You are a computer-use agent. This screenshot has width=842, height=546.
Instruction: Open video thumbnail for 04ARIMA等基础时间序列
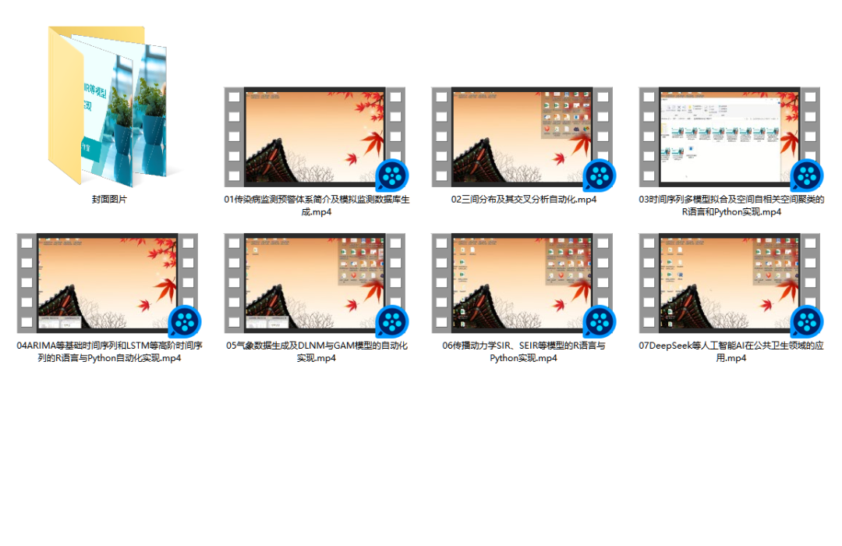coord(108,283)
